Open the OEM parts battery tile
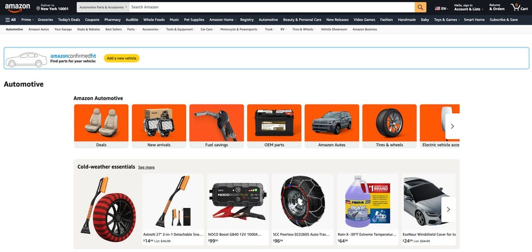 (274, 126)
